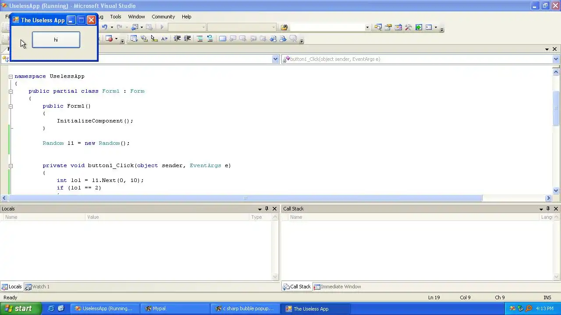Uncomment the selected lines icon

tap(210, 38)
